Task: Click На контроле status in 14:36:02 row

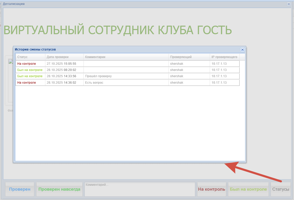Action: click(26, 82)
